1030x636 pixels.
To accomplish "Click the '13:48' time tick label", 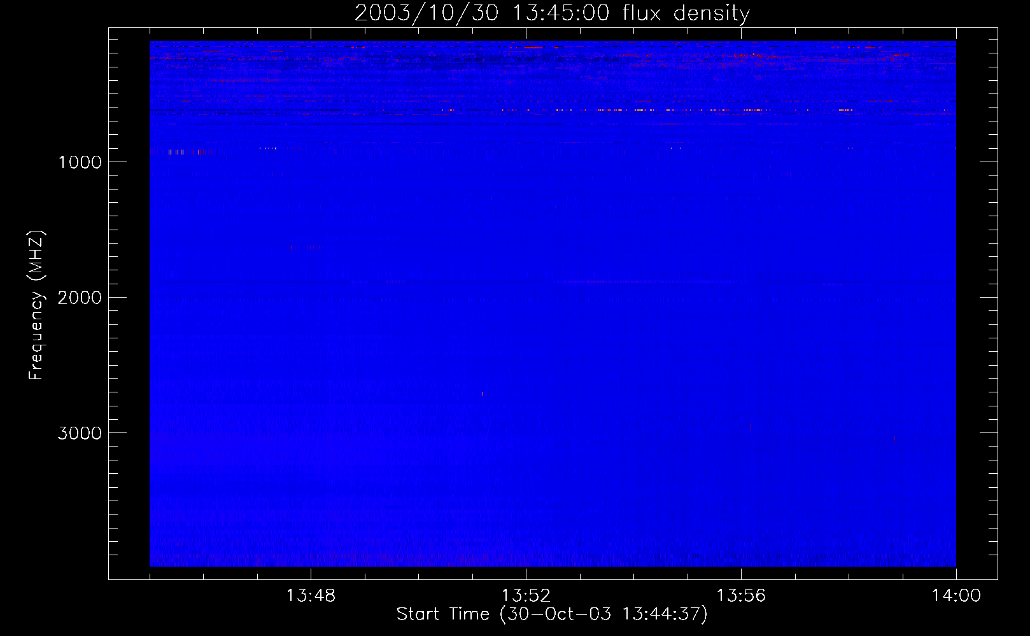I will point(311,596).
